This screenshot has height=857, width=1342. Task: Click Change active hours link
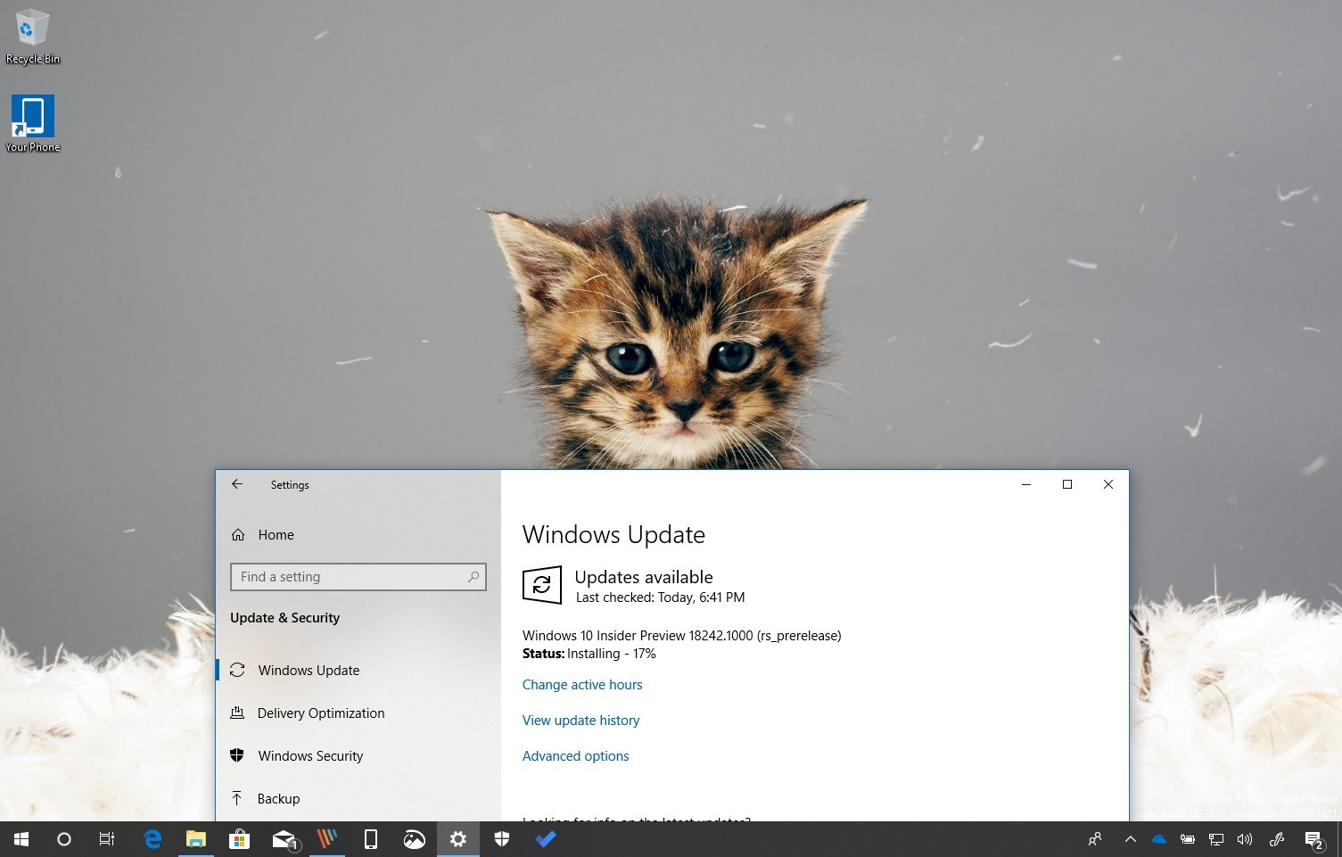(x=582, y=685)
